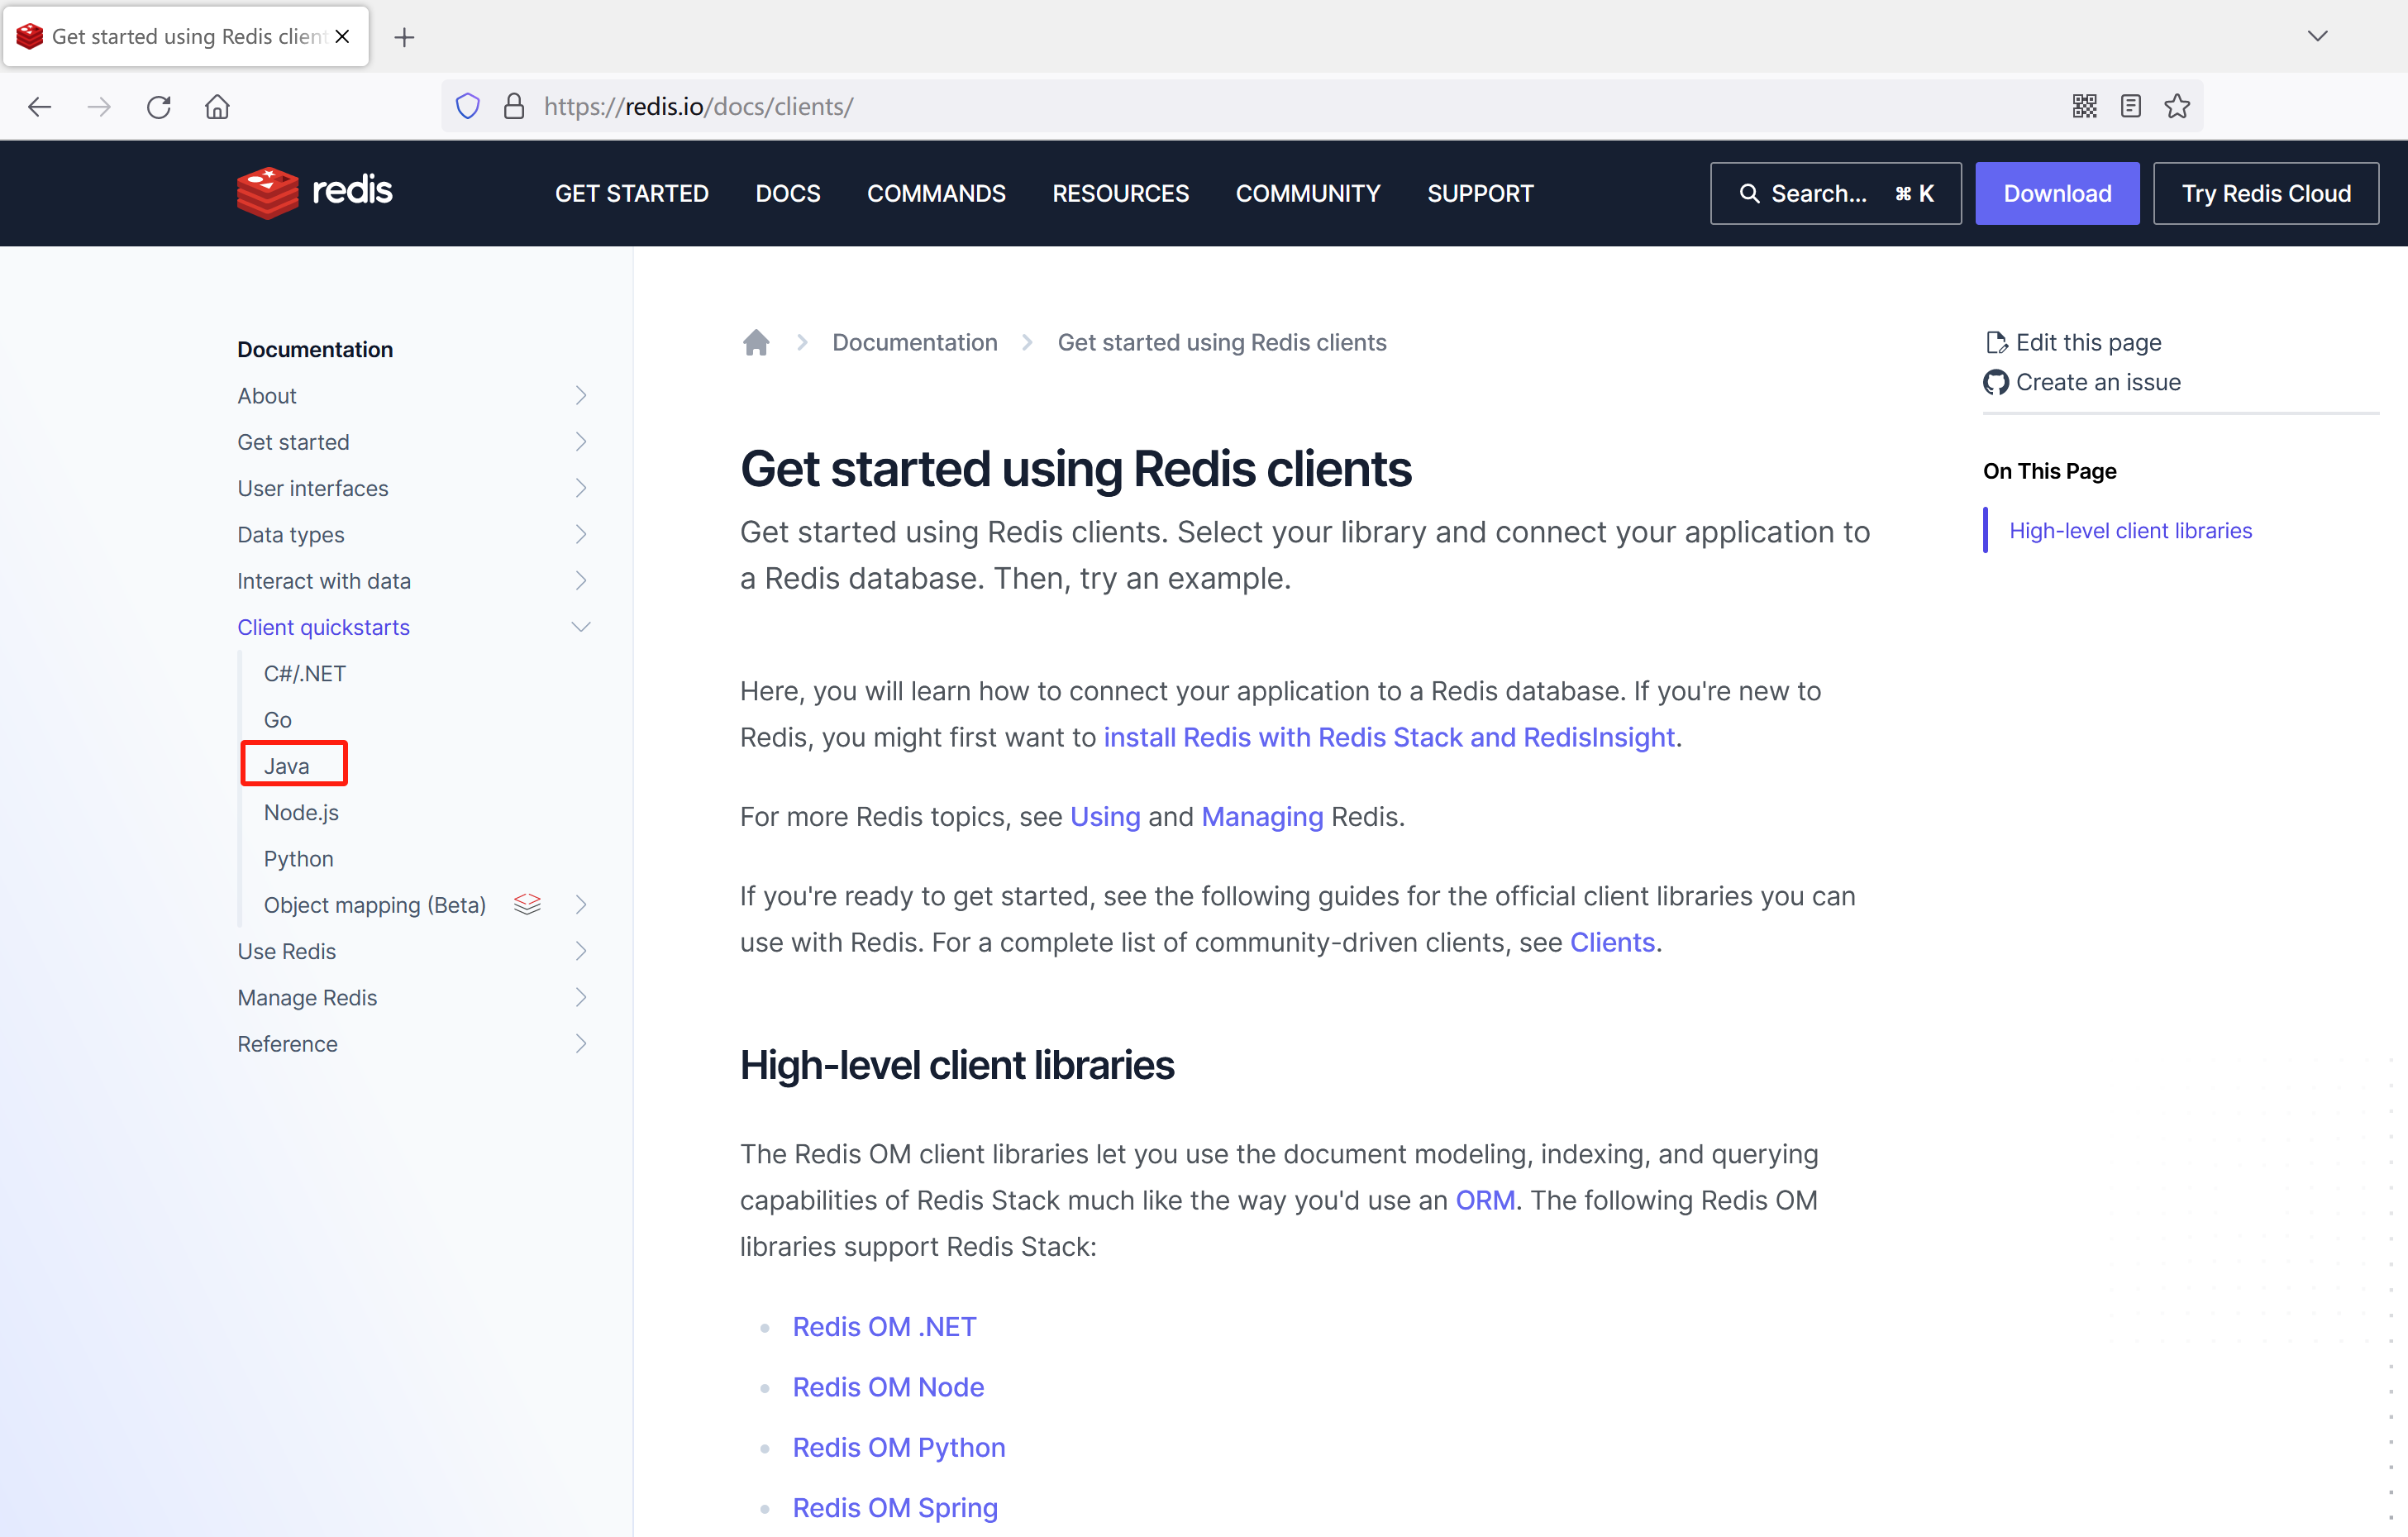2408x1537 pixels.
Task: Expand Object mapping (Beta) submenu
Action: pos(580,905)
